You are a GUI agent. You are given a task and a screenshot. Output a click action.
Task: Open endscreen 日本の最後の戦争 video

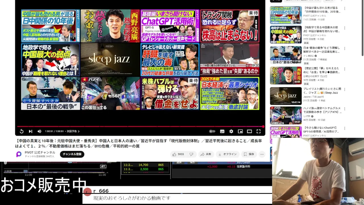[x=50, y=93]
